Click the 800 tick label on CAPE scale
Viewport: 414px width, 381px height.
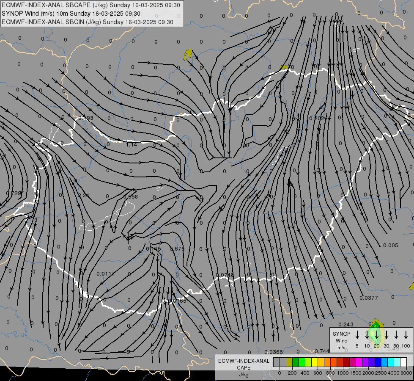[330, 373]
